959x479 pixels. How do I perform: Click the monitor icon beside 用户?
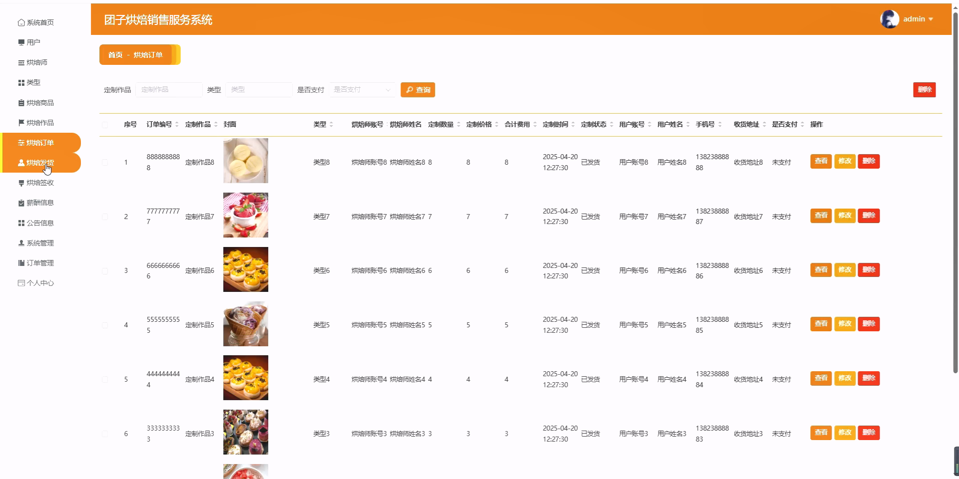click(x=21, y=42)
